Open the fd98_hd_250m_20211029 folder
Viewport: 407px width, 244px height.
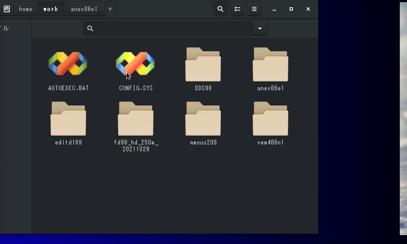pyautogui.click(x=136, y=119)
